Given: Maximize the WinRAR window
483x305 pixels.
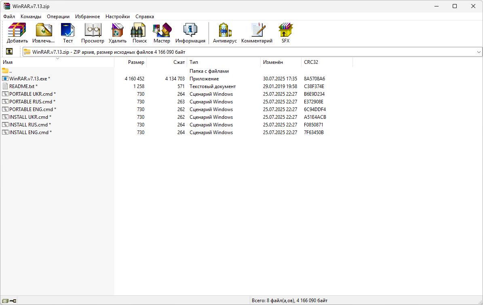Looking at the screenshot, I should [x=454, y=6].
